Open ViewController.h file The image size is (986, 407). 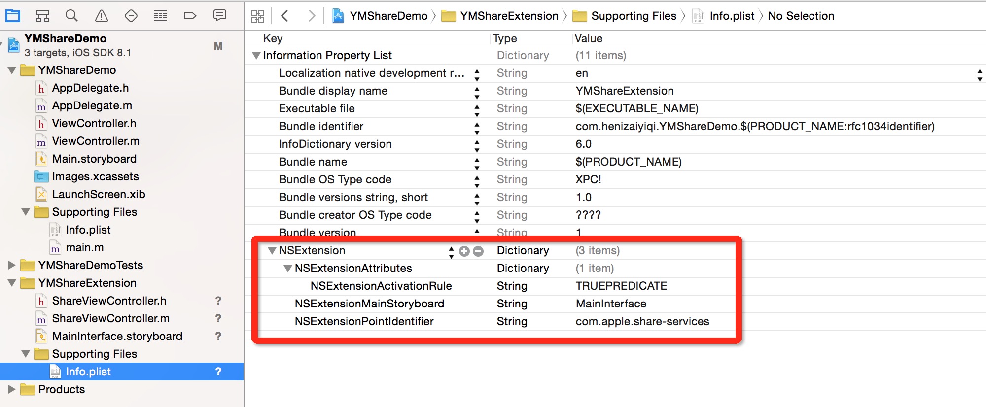click(x=94, y=123)
